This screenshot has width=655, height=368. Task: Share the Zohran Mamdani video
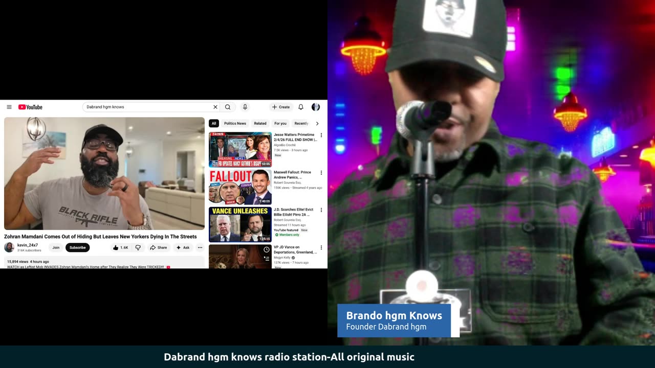(159, 247)
